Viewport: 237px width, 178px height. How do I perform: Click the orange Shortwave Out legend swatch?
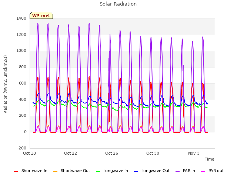pyautogui.click(x=55, y=171)
